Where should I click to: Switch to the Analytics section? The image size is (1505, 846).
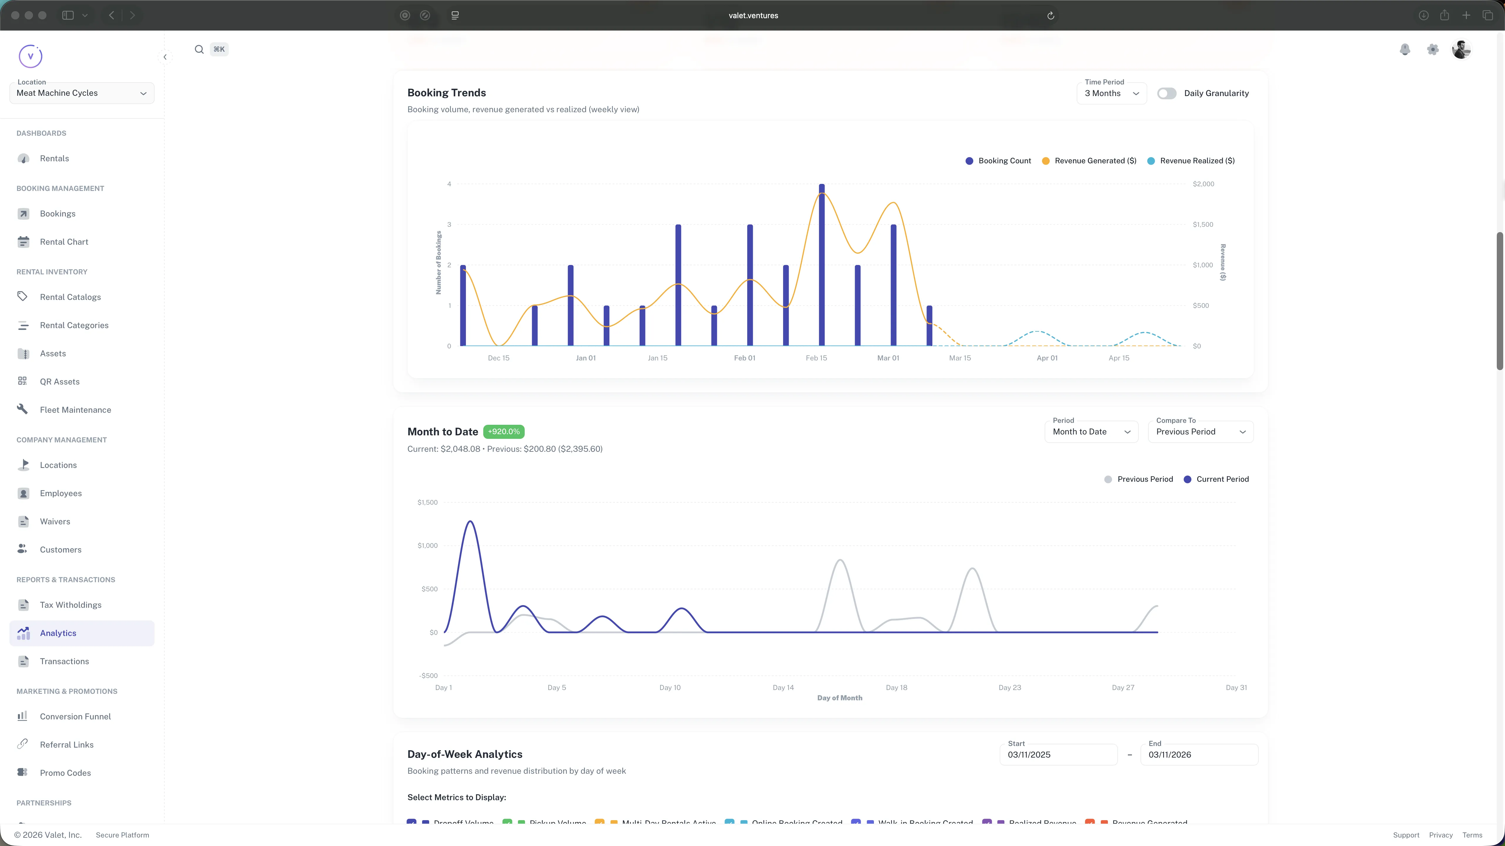tap(58, 633)
